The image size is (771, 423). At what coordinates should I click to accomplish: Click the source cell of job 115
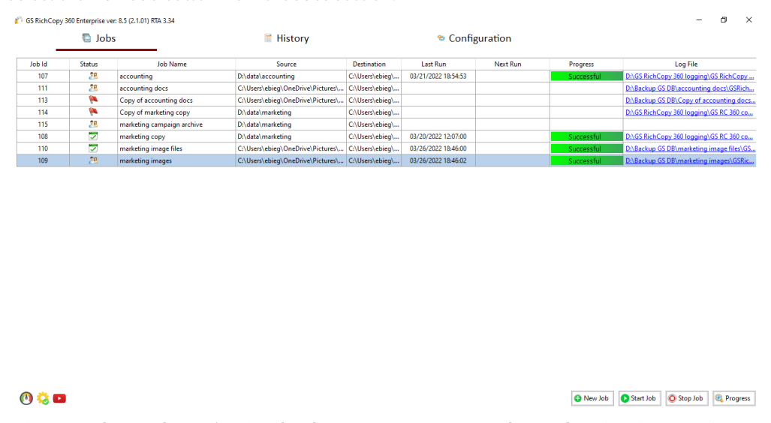291,124
